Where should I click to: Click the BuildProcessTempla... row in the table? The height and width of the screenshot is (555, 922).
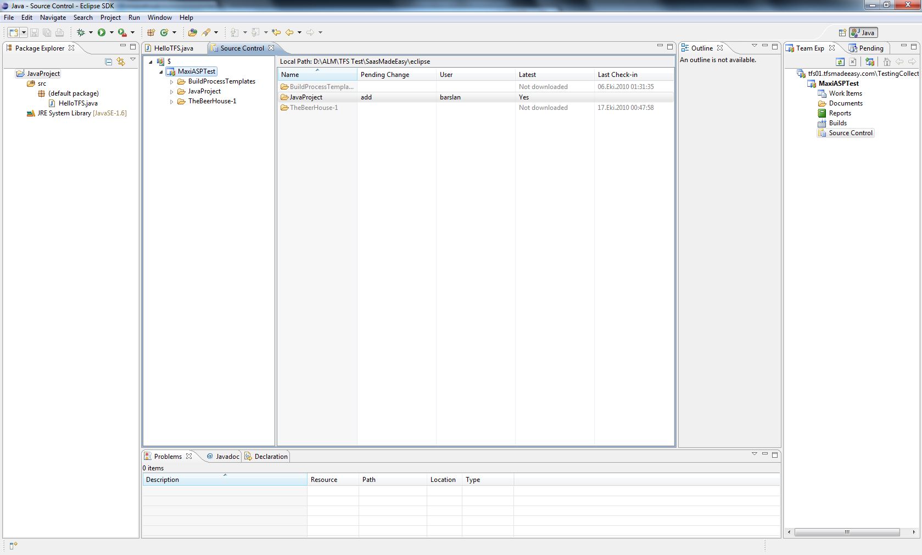tap(476, 87)
